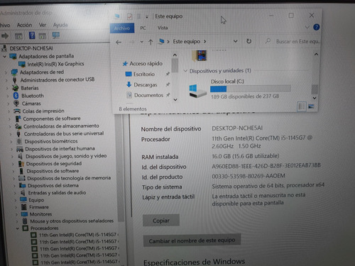Open the Acción menu in Device Manager
Image resolution: width=355 pixels, height=266 pixels.
point(24,25)
